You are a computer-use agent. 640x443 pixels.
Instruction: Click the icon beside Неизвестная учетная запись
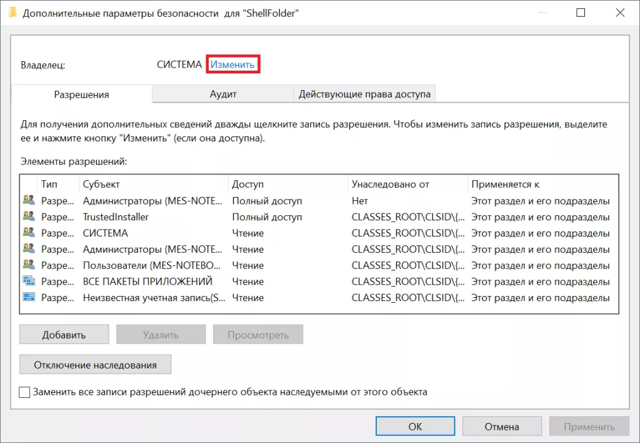(x=29, y=297)
